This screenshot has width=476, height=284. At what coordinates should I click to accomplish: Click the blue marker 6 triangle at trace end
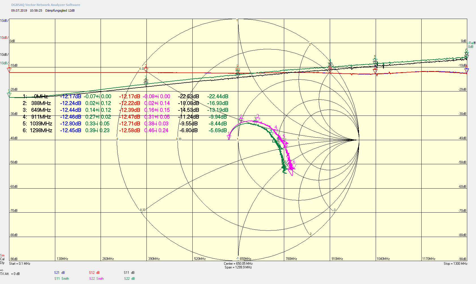point(466,71)
